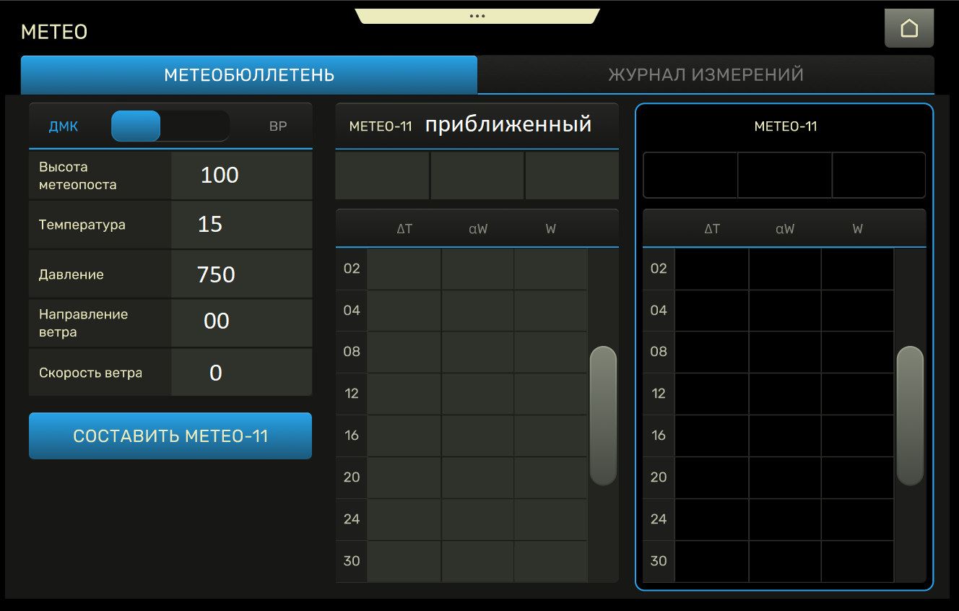The height and width of the screenshot is (611, 959).
Task: Expand the top pull-down handle with dots
Action: point(477,16)
